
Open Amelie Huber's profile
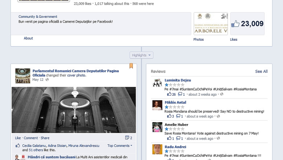(176, 125)
